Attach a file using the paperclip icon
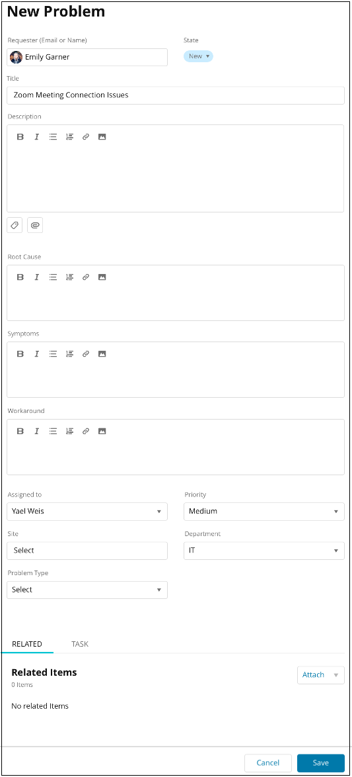 click(x=35, y=225)
